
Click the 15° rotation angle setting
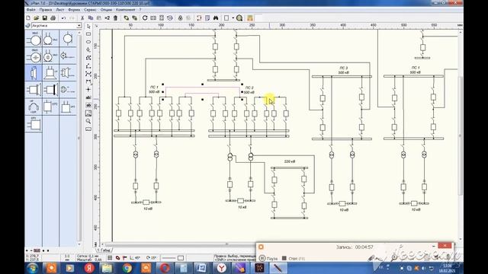pos(151,258)
